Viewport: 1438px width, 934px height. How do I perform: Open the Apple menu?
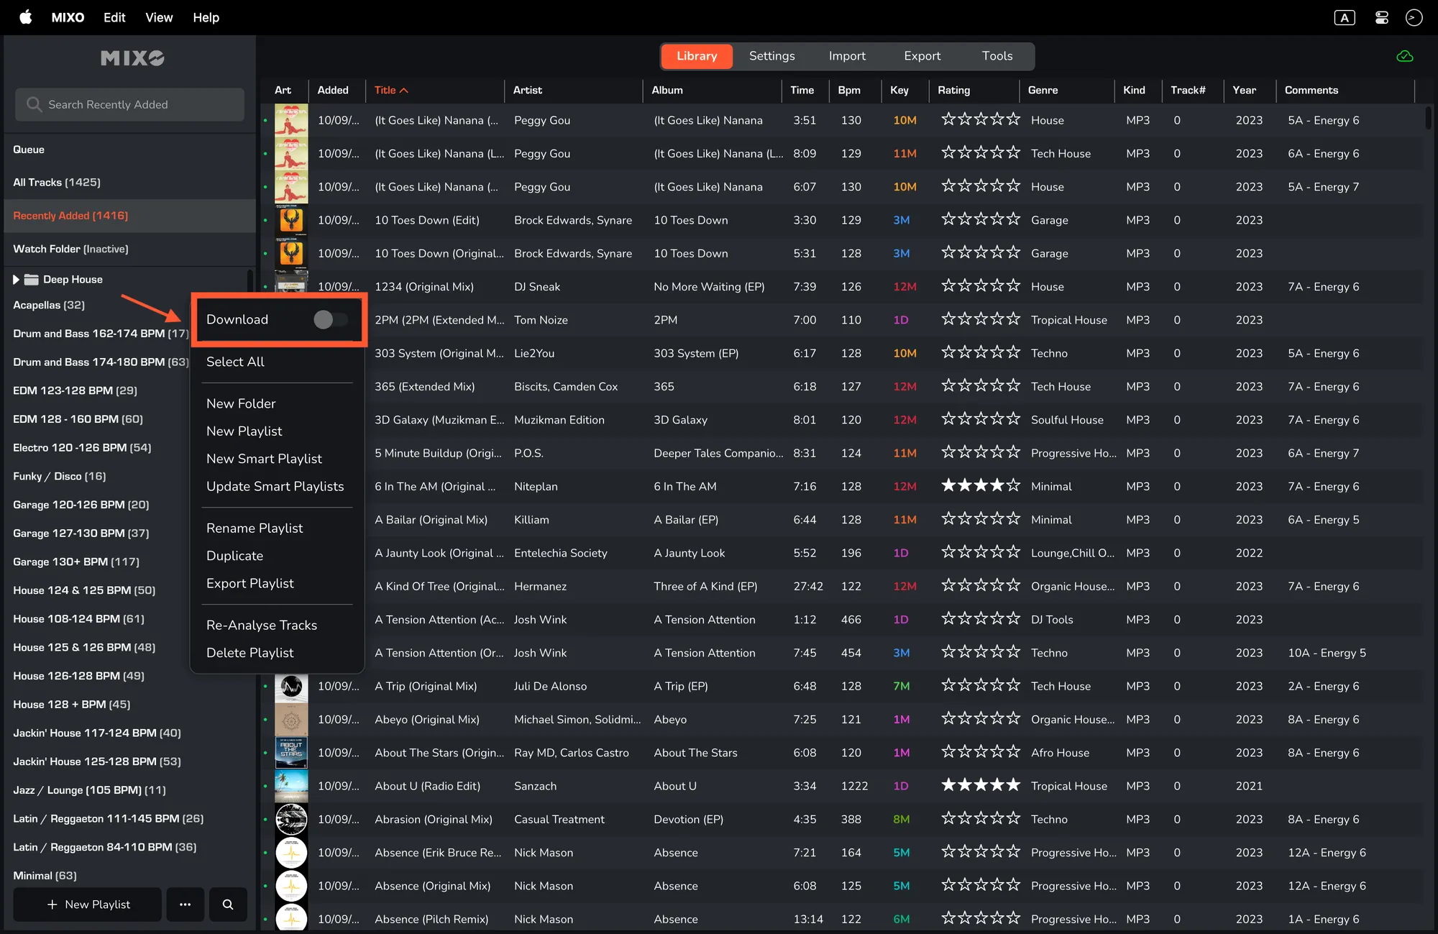[x=26, y=17]
